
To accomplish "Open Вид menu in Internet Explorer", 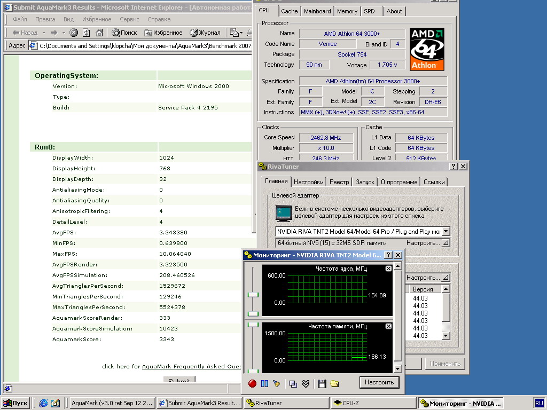I will (68, 19).
